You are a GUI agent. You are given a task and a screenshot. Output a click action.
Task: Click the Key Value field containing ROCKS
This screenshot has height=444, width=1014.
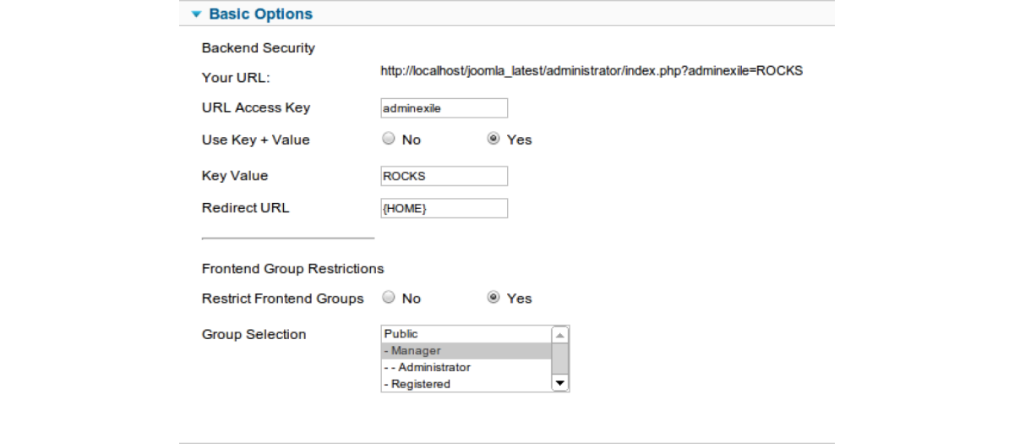tap(444, 176)
